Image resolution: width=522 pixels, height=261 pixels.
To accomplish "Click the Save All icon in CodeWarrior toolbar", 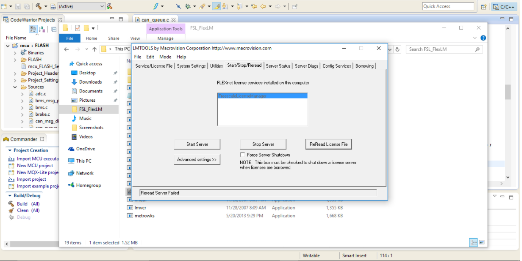I will click(x=27, y=6).
